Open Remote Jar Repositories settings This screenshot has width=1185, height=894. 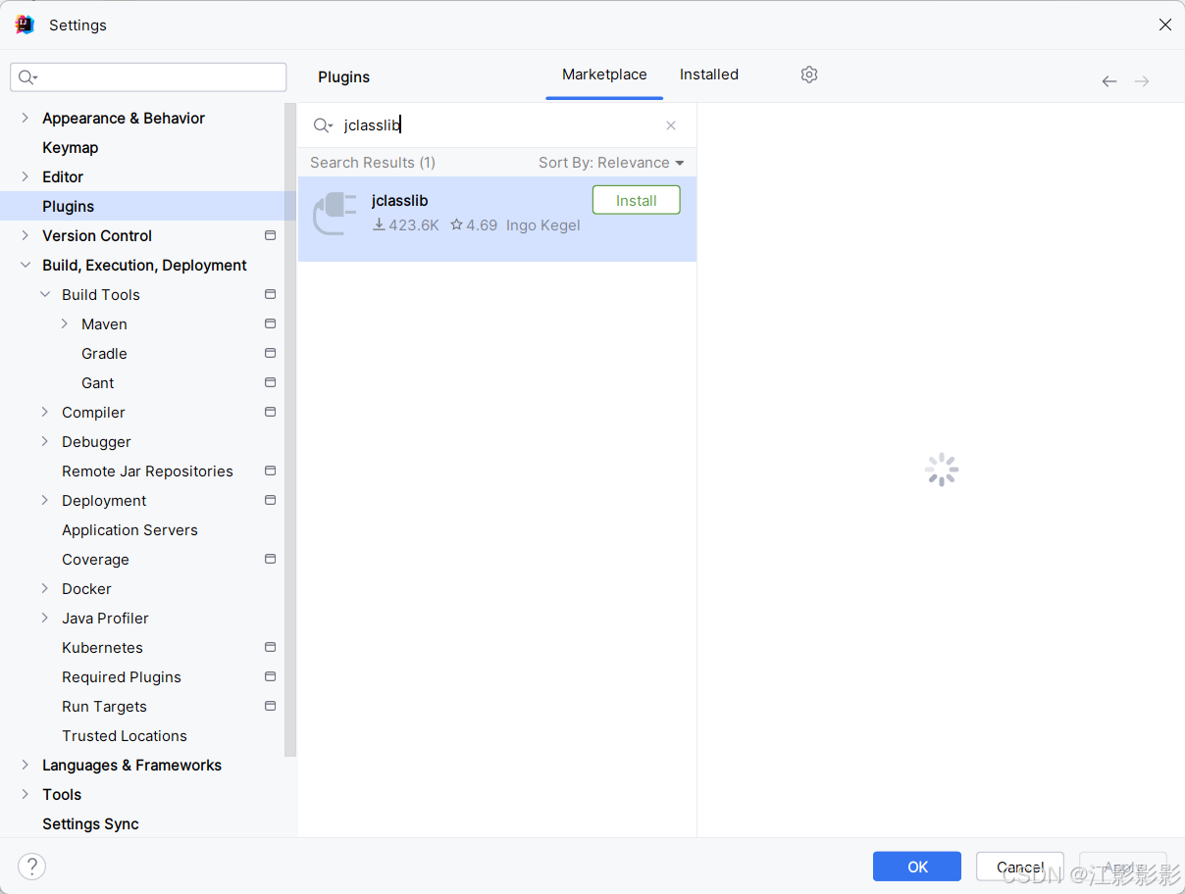tap(147, 471)
